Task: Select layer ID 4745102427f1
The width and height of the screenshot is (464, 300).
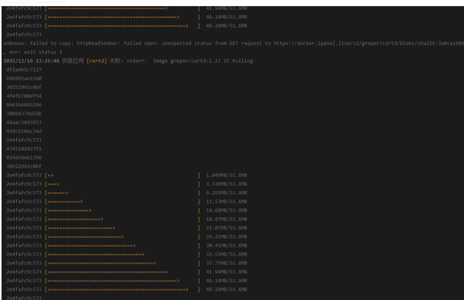Action: pos(24,149)
